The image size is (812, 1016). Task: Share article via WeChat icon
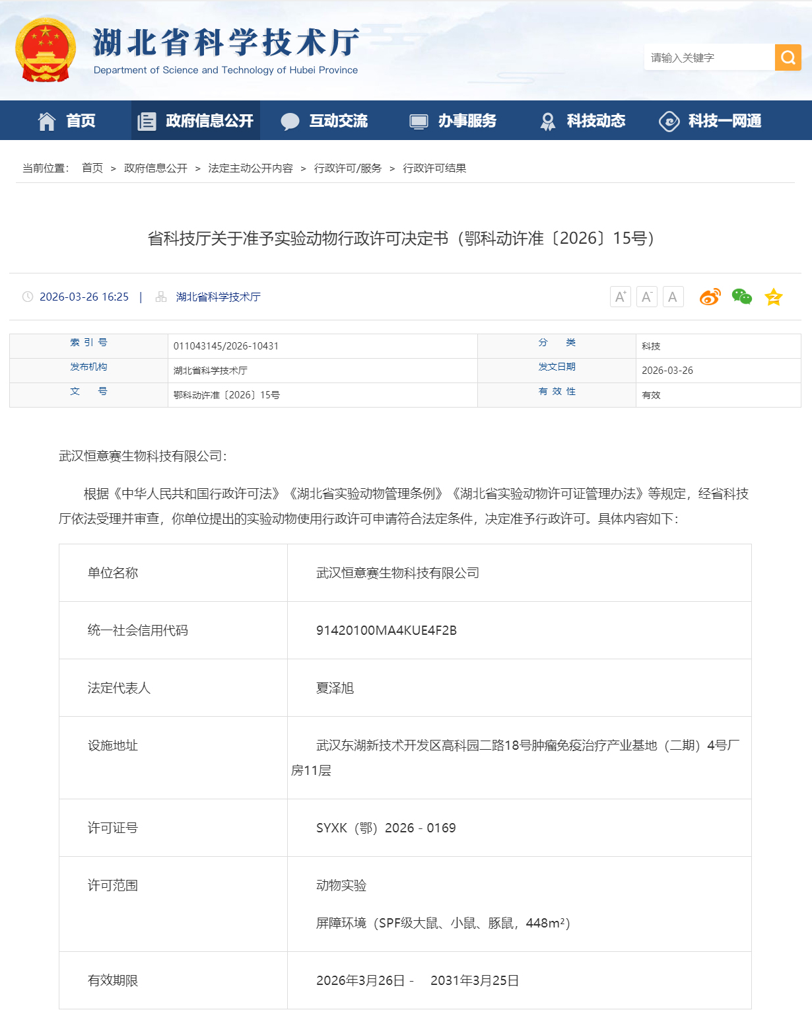741,297
